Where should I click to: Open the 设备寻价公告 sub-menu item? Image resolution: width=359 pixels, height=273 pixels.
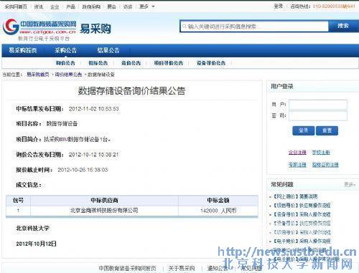(211, 63)
